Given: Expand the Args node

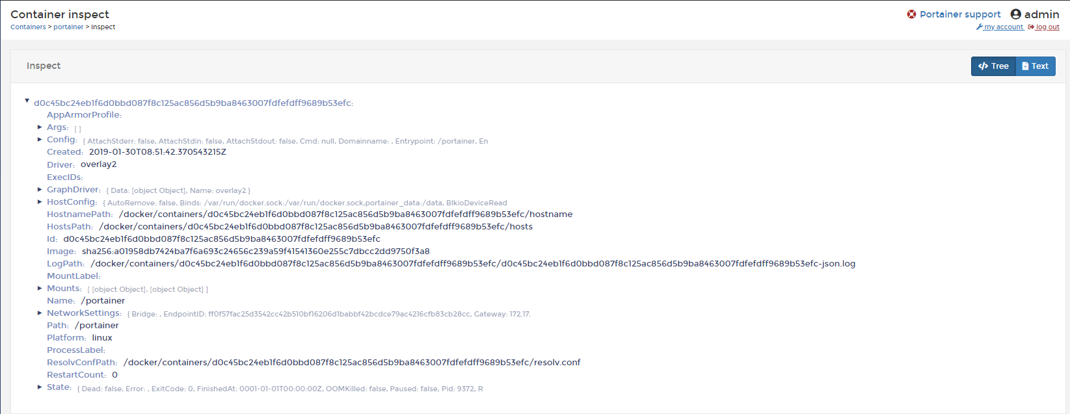Looking at the screenshot, I should [40, 127].
